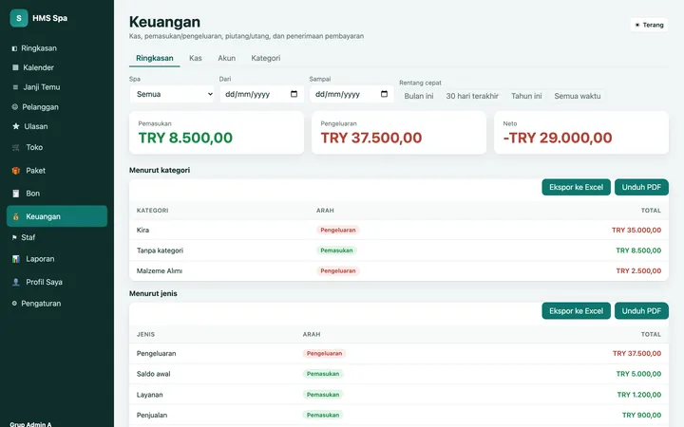Go to the Pelanggan page
This screenshot has height=427, width=684.
(57, 106)
